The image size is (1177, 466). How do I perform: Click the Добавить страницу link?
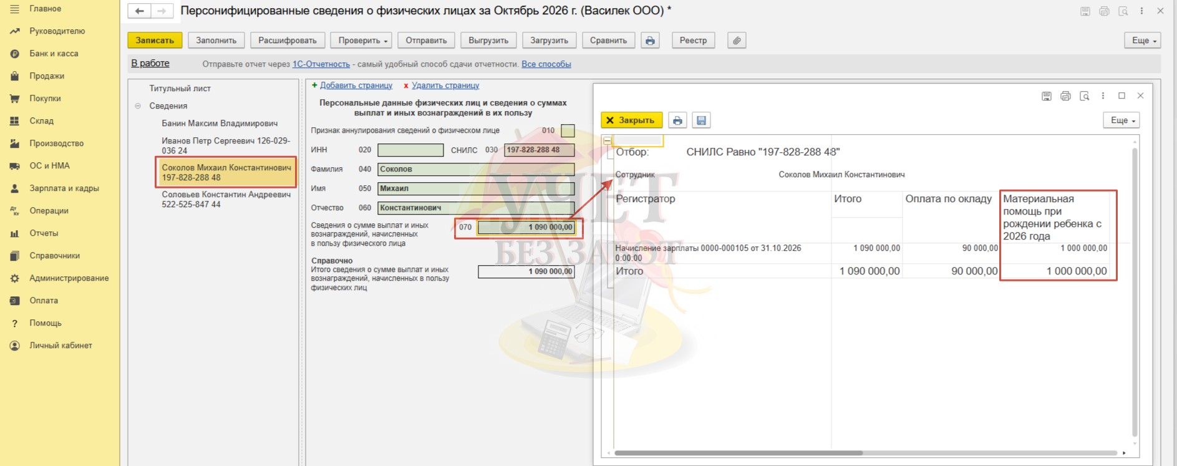pos(356,85)
